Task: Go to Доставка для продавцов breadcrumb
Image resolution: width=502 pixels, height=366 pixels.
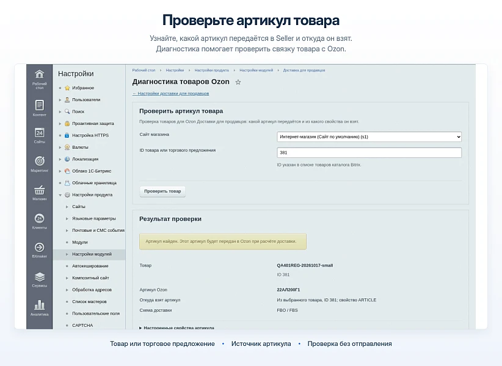Action: [304, 70]
